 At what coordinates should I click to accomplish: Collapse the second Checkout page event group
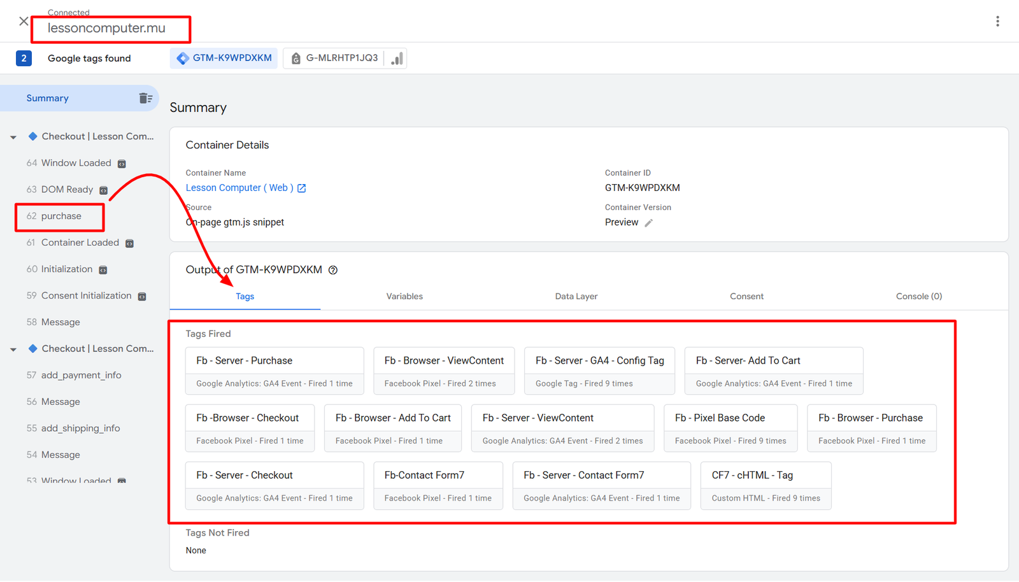tap(13, 349)
